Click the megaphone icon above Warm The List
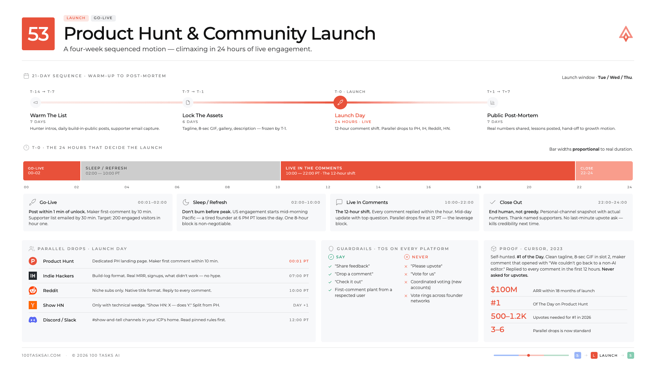 click(36, 102)
